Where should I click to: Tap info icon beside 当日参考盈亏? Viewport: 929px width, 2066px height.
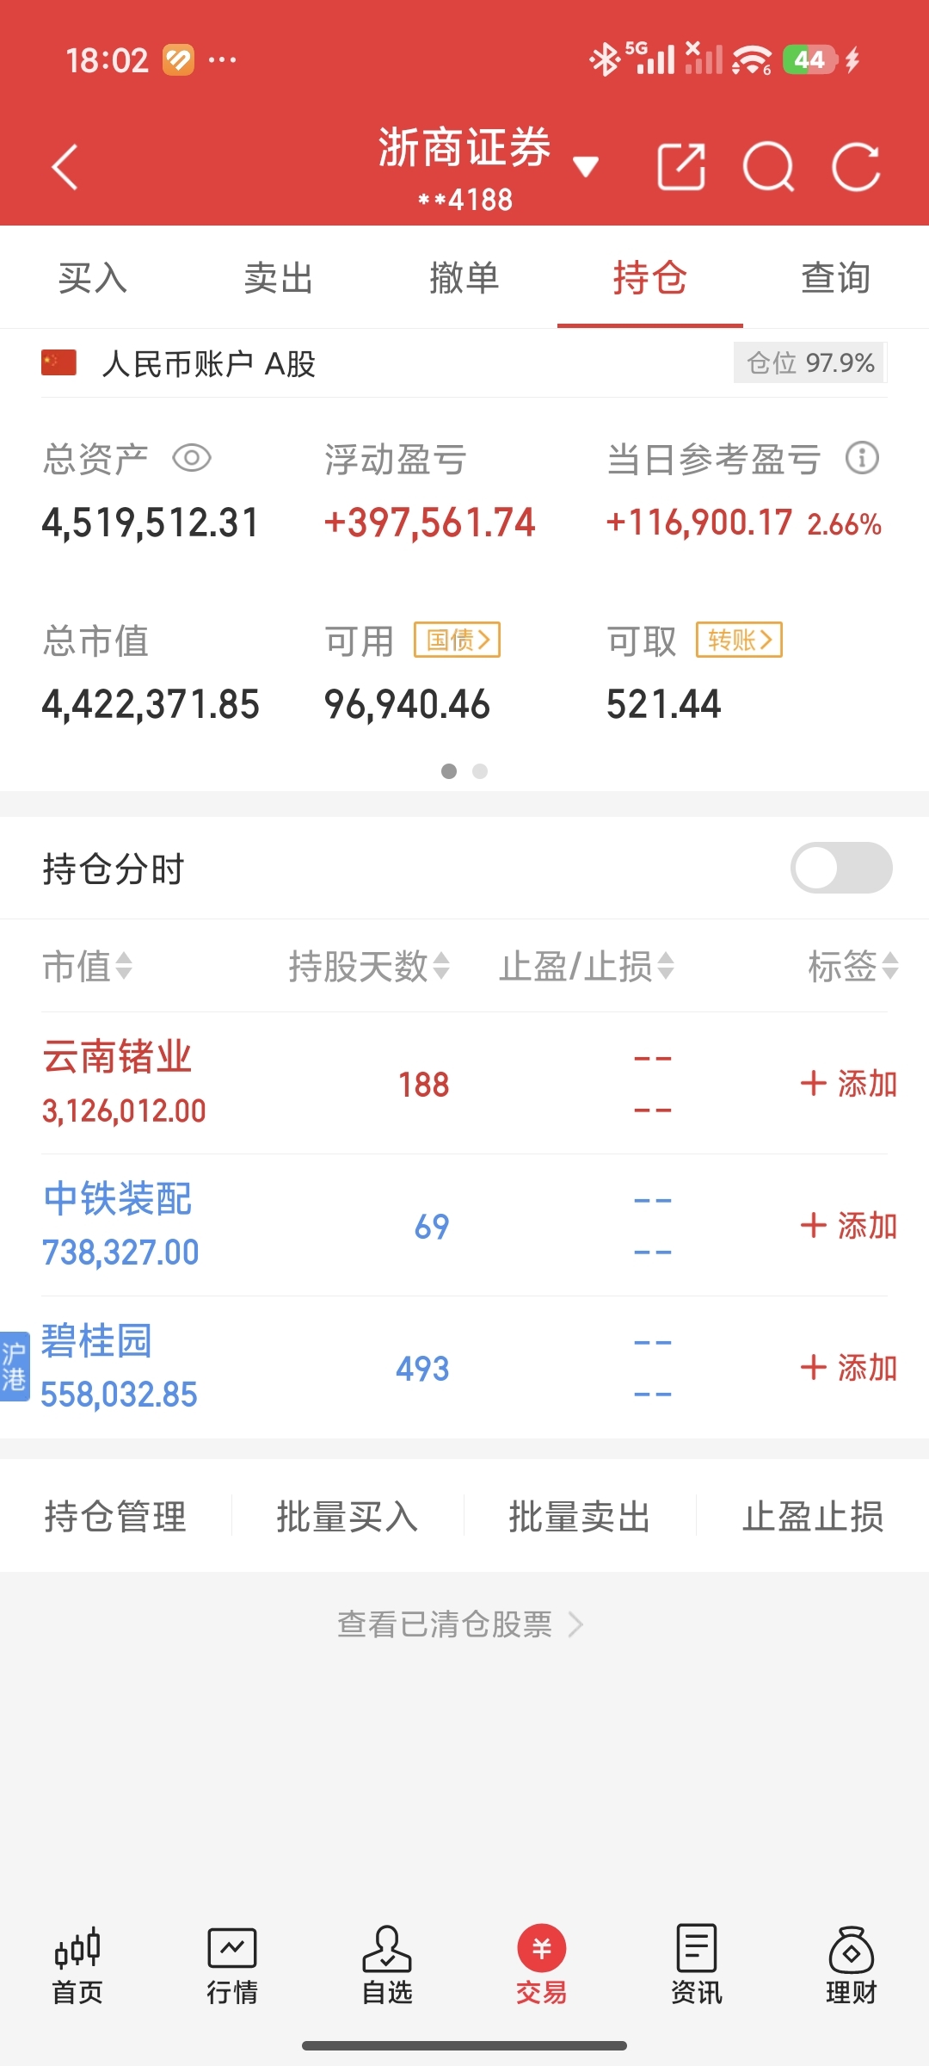pos(862,458)
